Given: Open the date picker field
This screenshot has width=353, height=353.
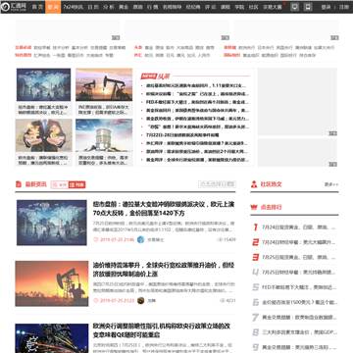Looking at the screenshot, I should pyautogui.click(x=217, y=184).
